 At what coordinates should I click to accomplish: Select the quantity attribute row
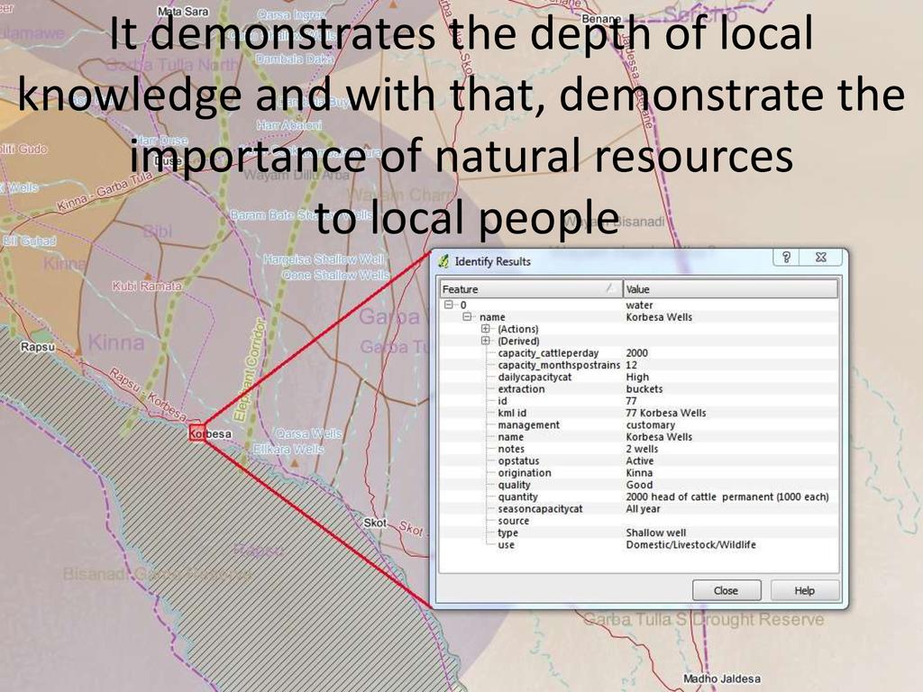(x=517, y=497)
